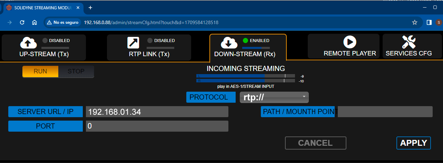
Task: Click the PATH / MOUNTH POINT label
Action: (x=298, y=112)
